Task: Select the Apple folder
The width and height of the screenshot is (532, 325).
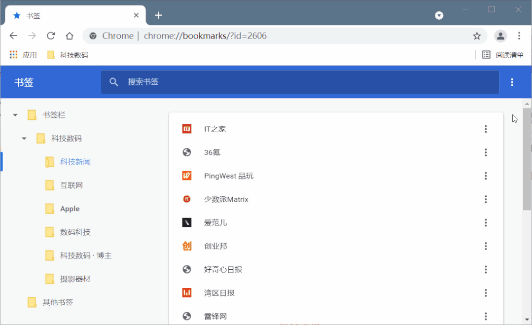Action: tap(63, 209)
